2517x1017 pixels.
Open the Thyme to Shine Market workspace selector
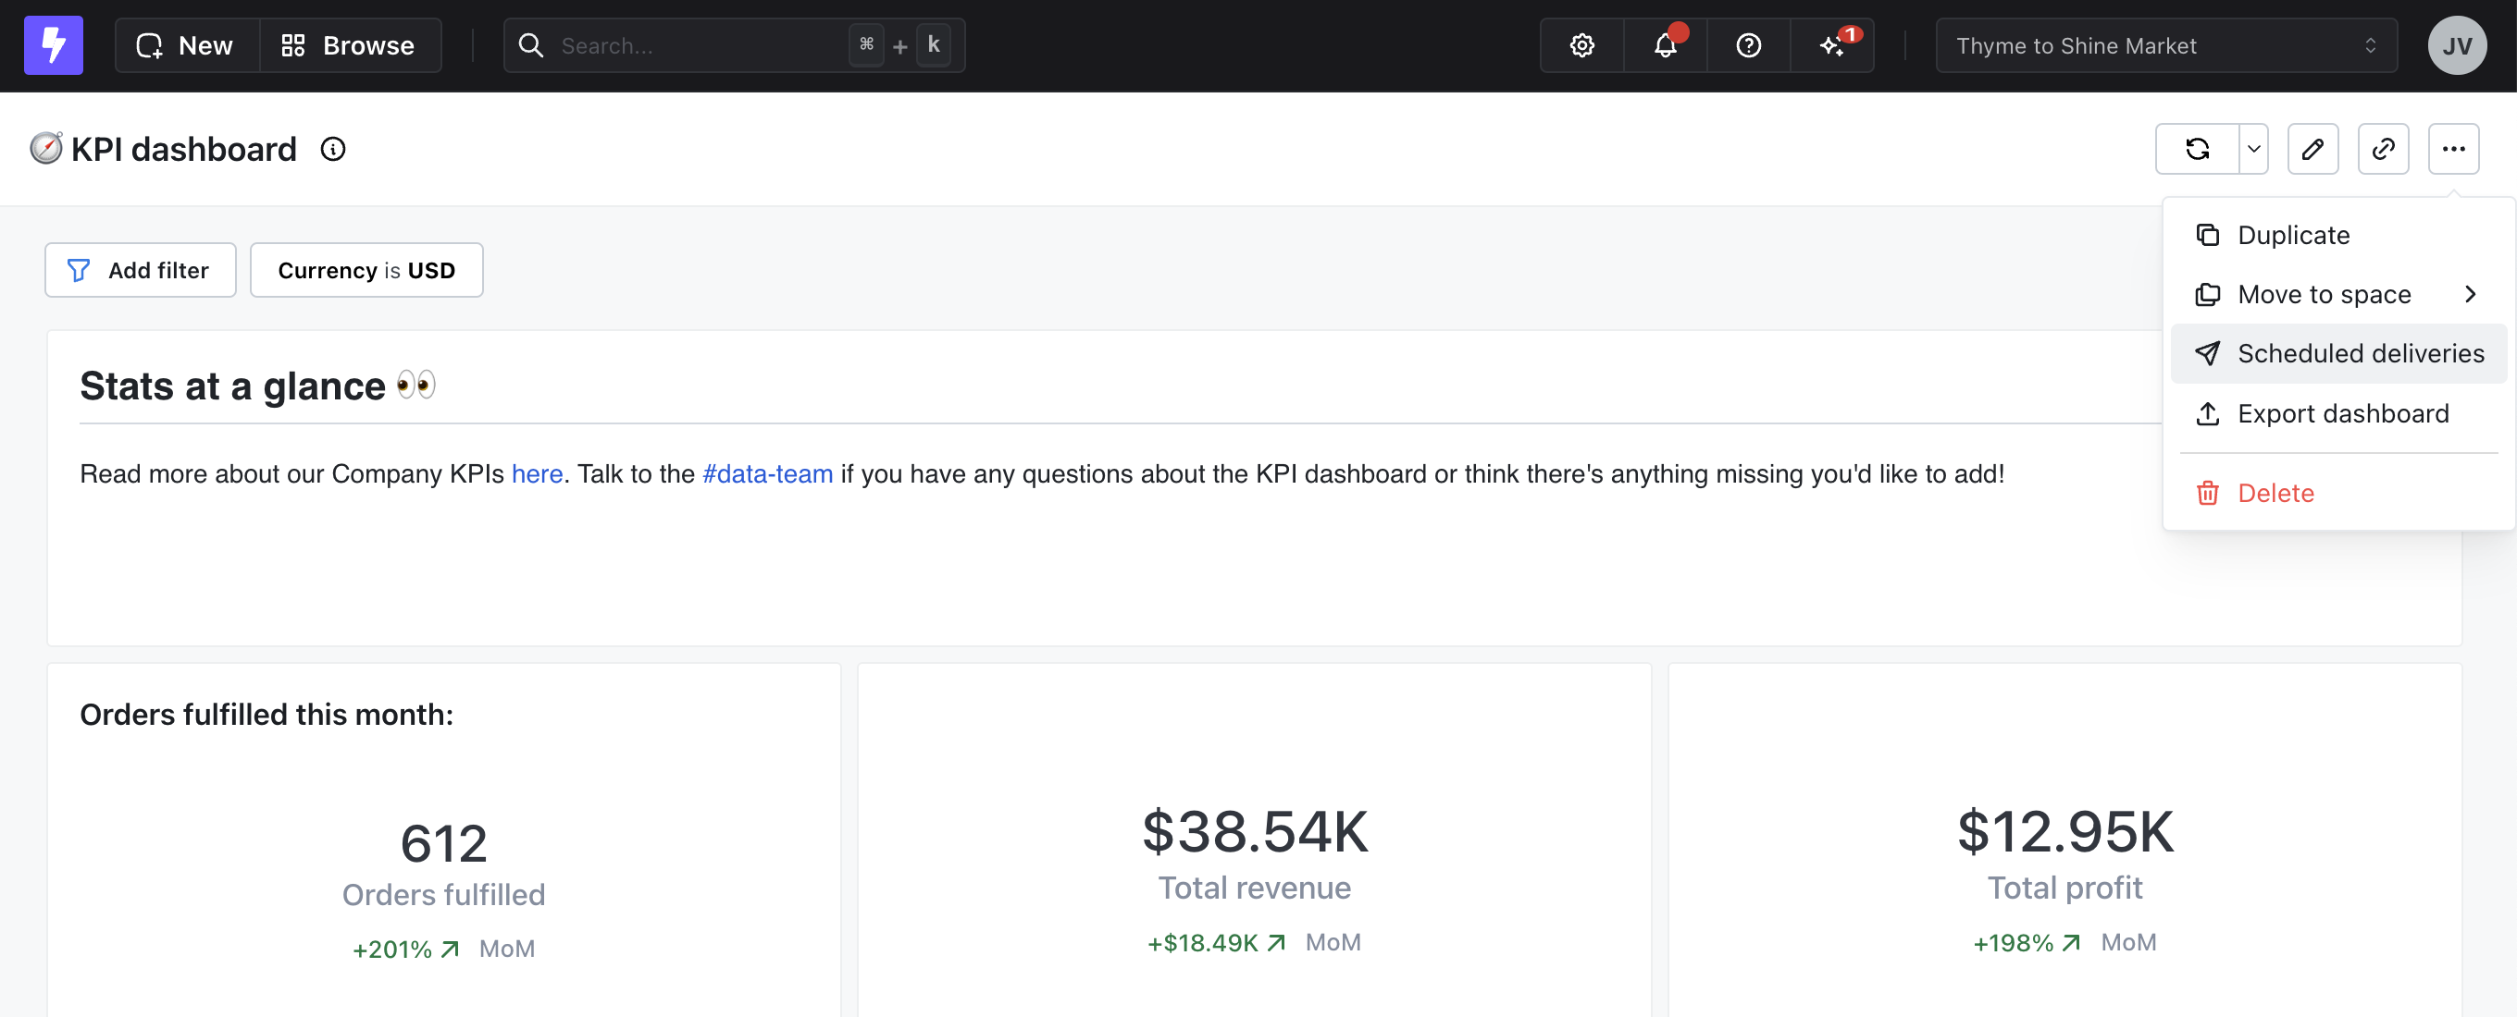(x=2165, y=45)
